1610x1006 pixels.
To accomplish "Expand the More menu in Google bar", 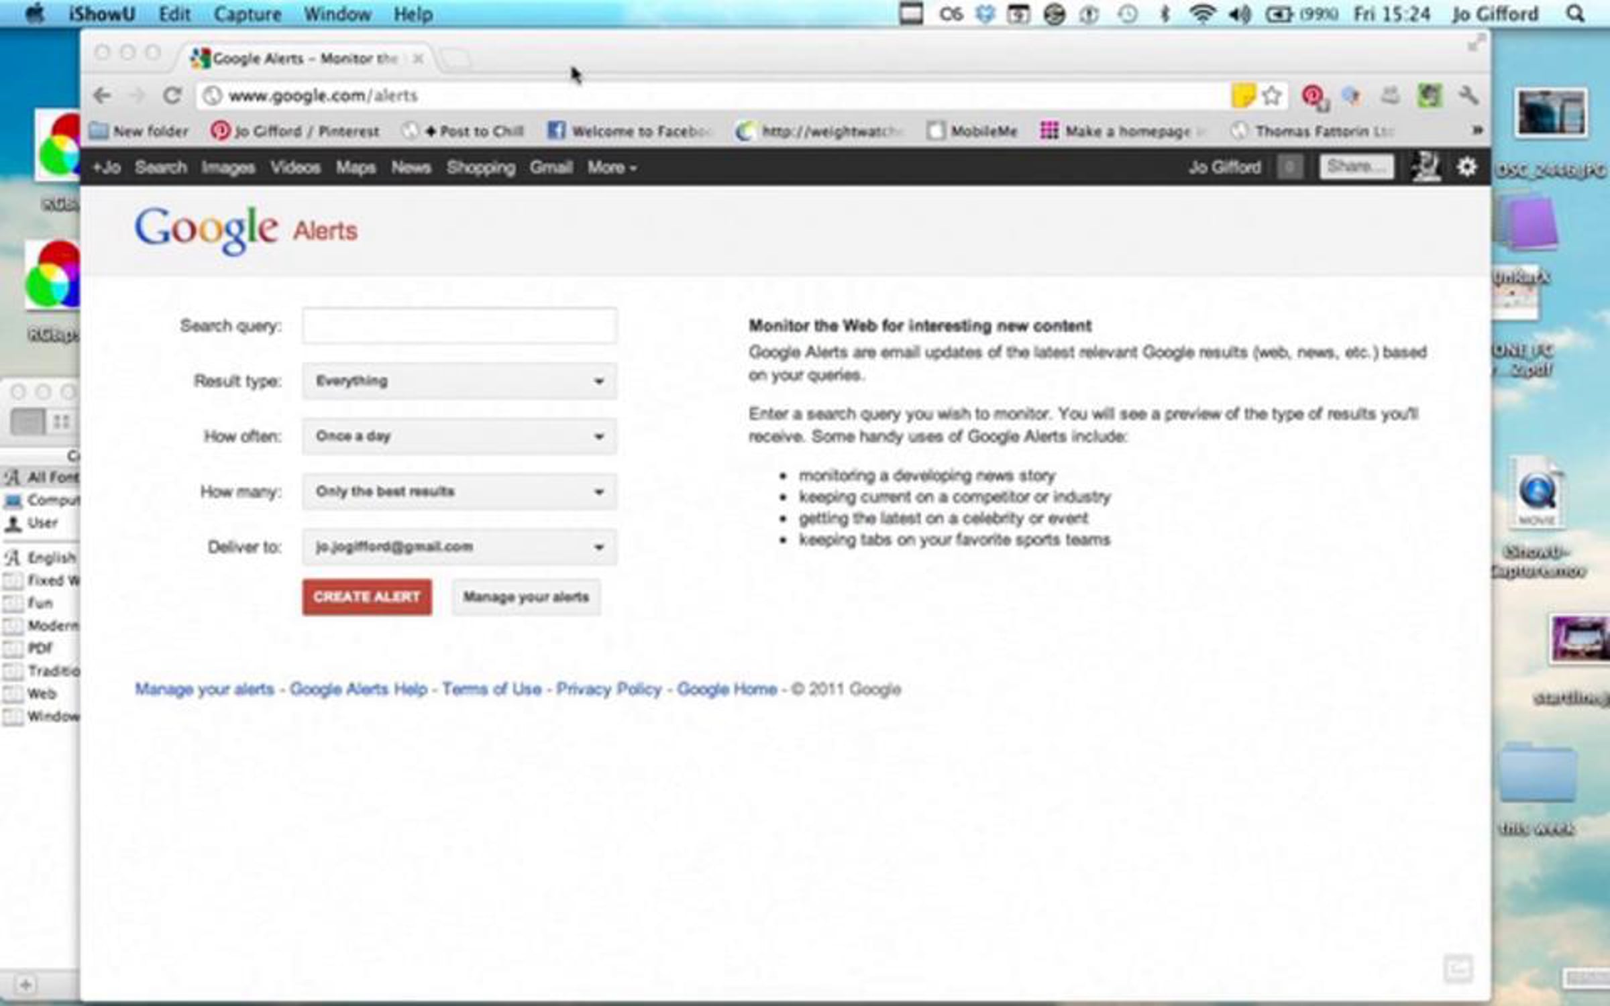I will point(612,167).
